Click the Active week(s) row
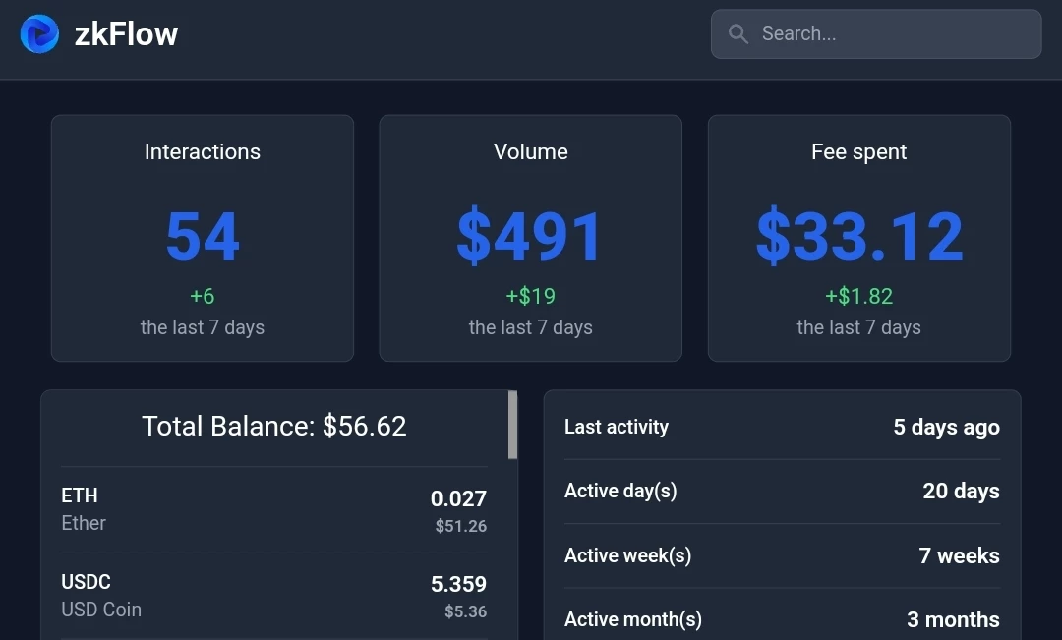 pos(783,555)
